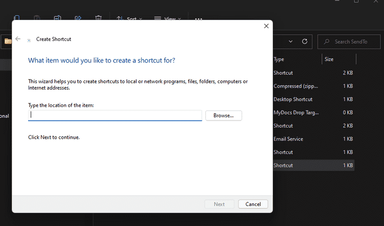
Task: Click the Refresh icon beside address bar
Action: 305,42
